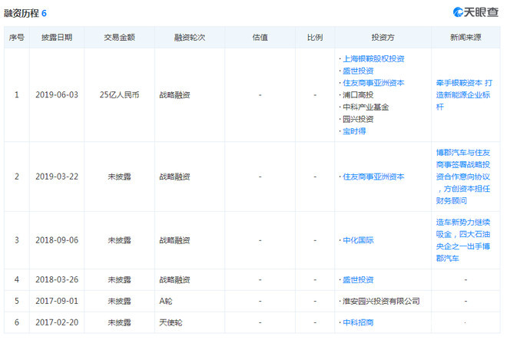Click 新闻来源 column header

[x=466, y=38]
